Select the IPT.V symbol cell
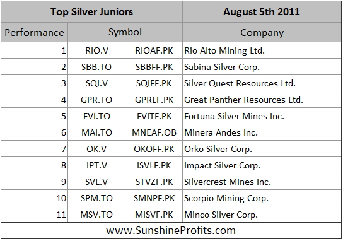Image resolution: width=343 pixels, height=241 pixels. [96, 165]
